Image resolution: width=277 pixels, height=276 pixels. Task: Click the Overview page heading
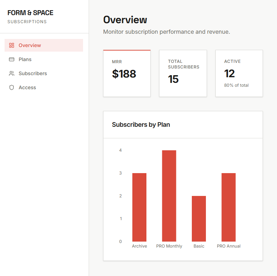point(125,20)
